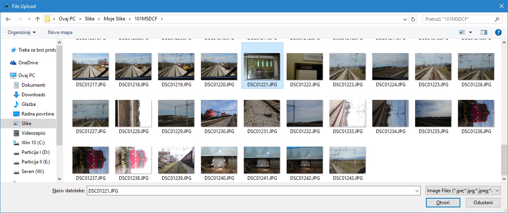This screenshot has width=508, height=213.
Task: Select Downloads in the navigation pane
Action: [33, 95]
